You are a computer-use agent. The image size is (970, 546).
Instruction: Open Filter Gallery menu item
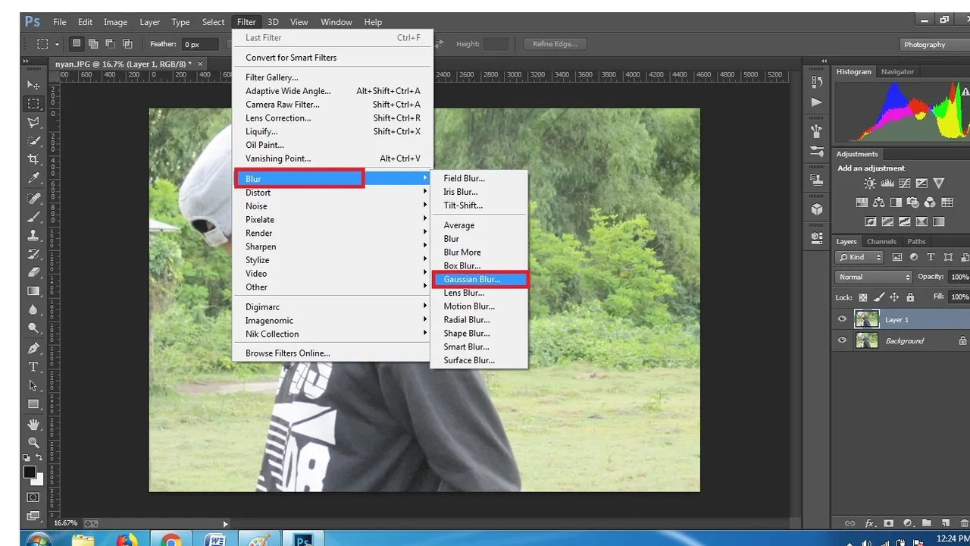click(332, 77)
